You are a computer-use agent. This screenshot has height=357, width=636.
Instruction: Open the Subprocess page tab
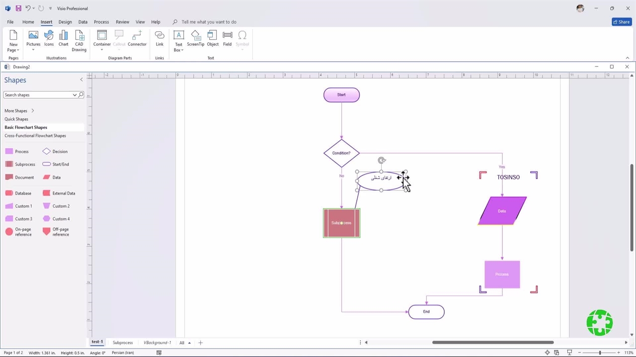123,343
